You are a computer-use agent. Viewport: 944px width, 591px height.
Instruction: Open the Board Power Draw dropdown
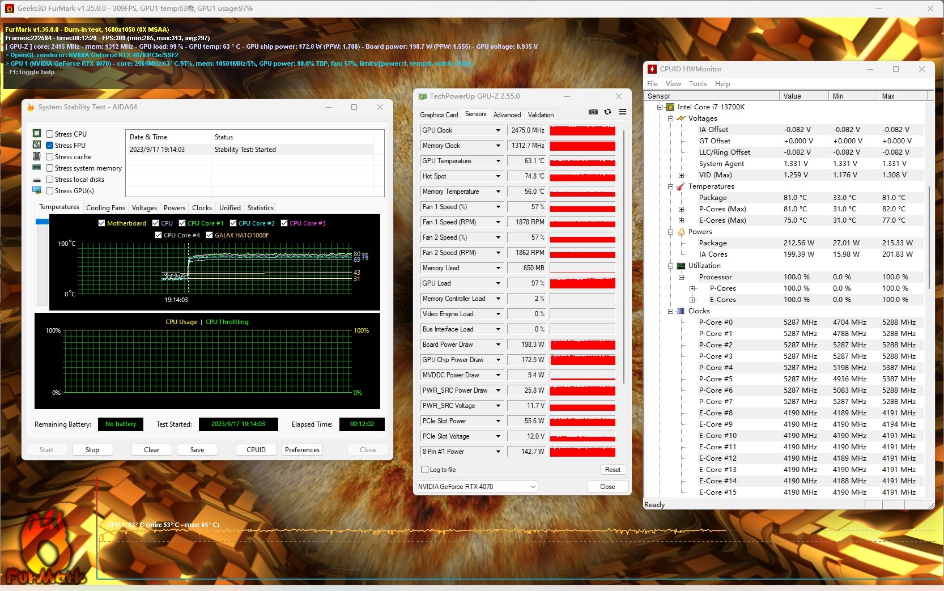point(499,345)
